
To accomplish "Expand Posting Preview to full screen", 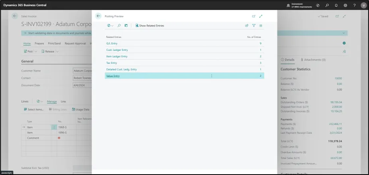I will click(x=261, y=16).
